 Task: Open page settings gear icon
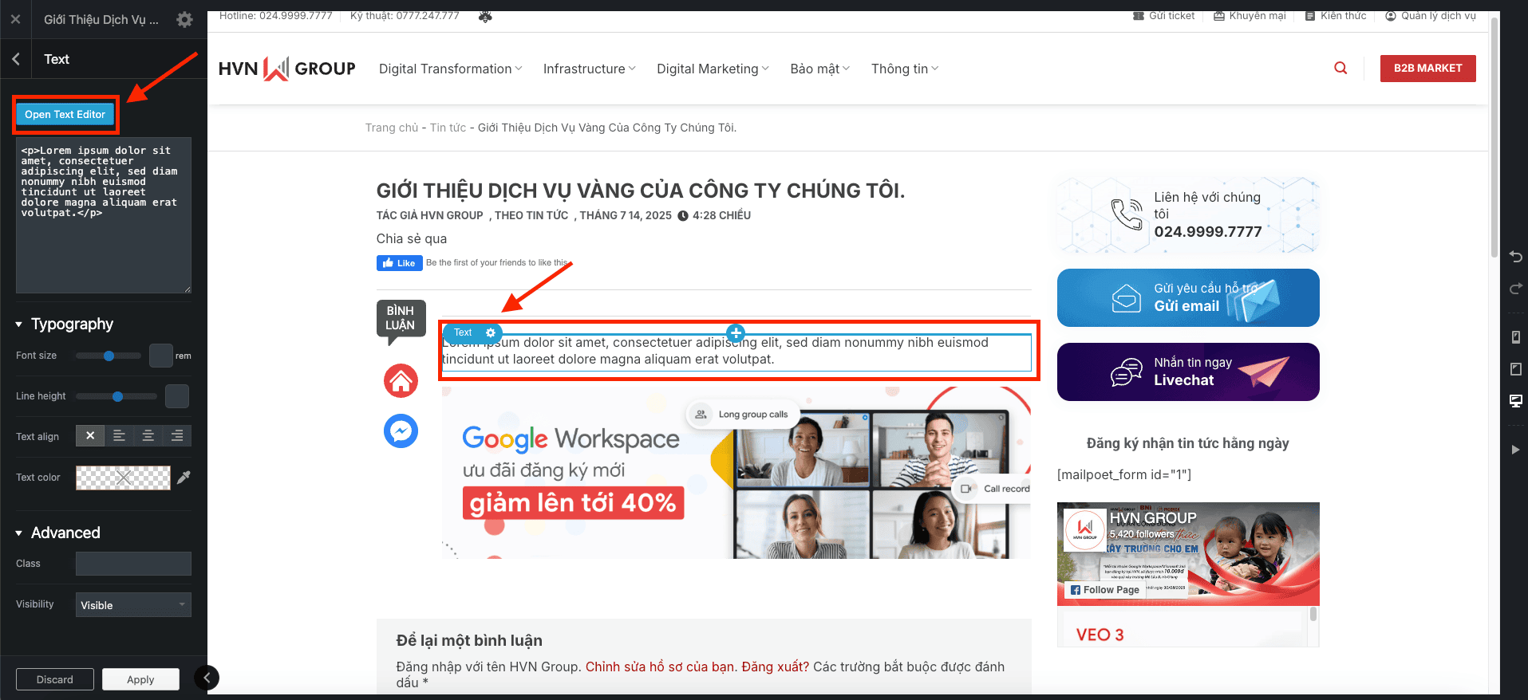(x=184, y=20)
